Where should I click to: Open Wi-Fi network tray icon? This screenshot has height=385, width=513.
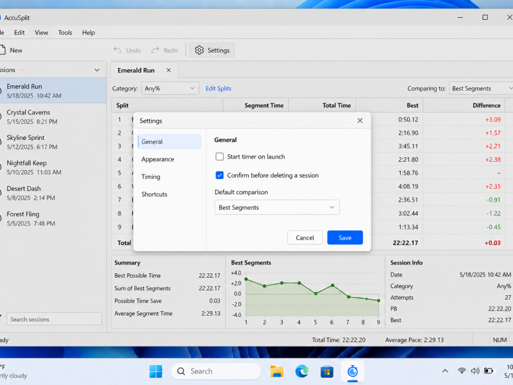point(462,371)
